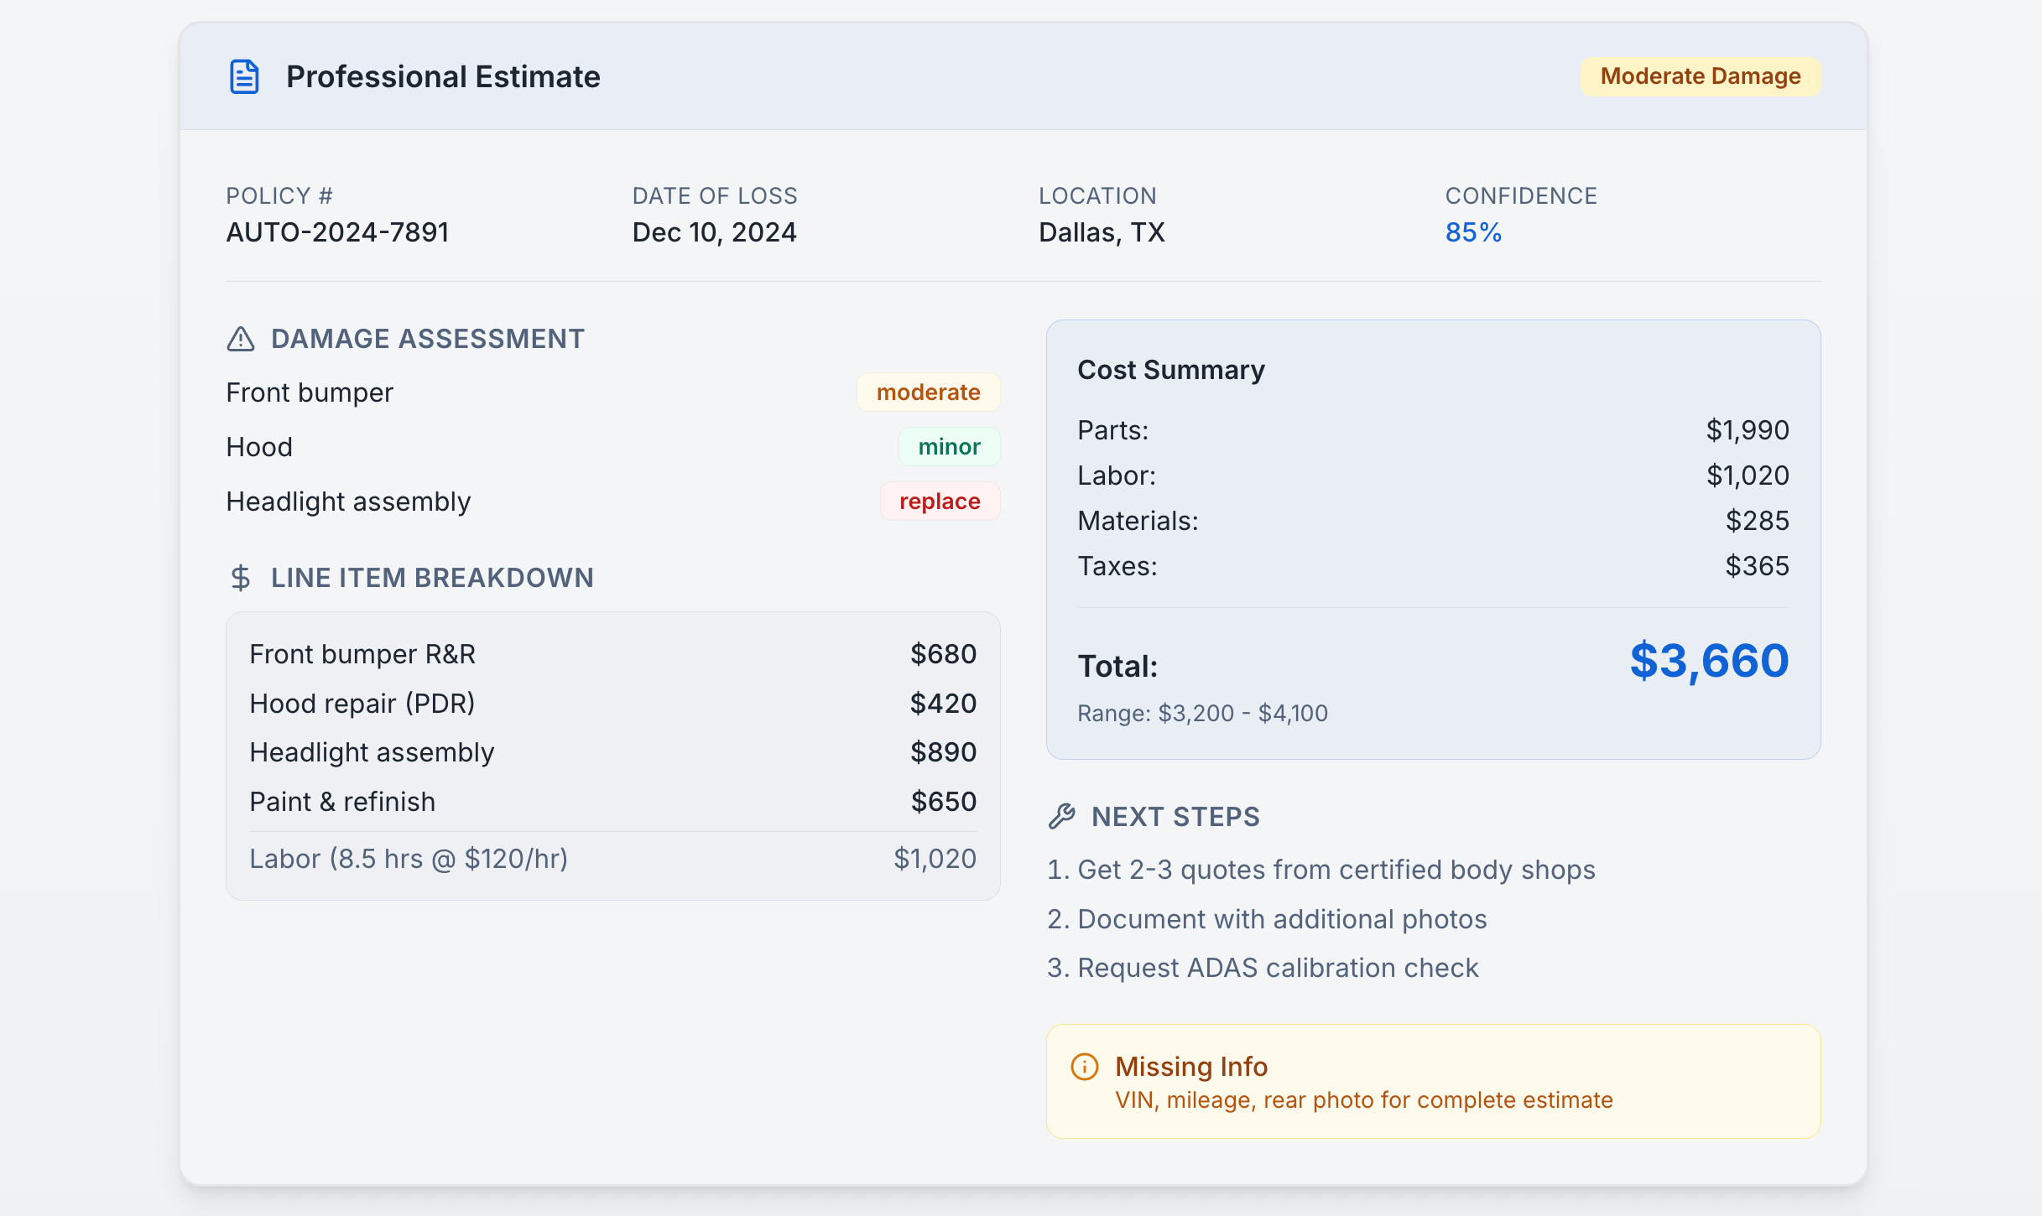This screenshot has width=2042, height=1216.
Task: Click the warning triangle icon by Damage Assessment
Action: [x=241, y=339]
